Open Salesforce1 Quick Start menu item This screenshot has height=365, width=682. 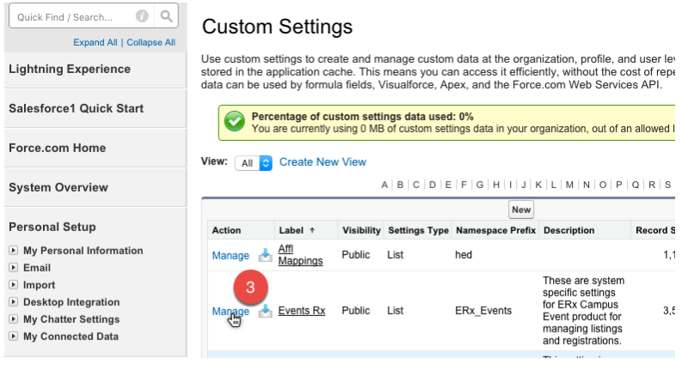click(x=76, y=108)
